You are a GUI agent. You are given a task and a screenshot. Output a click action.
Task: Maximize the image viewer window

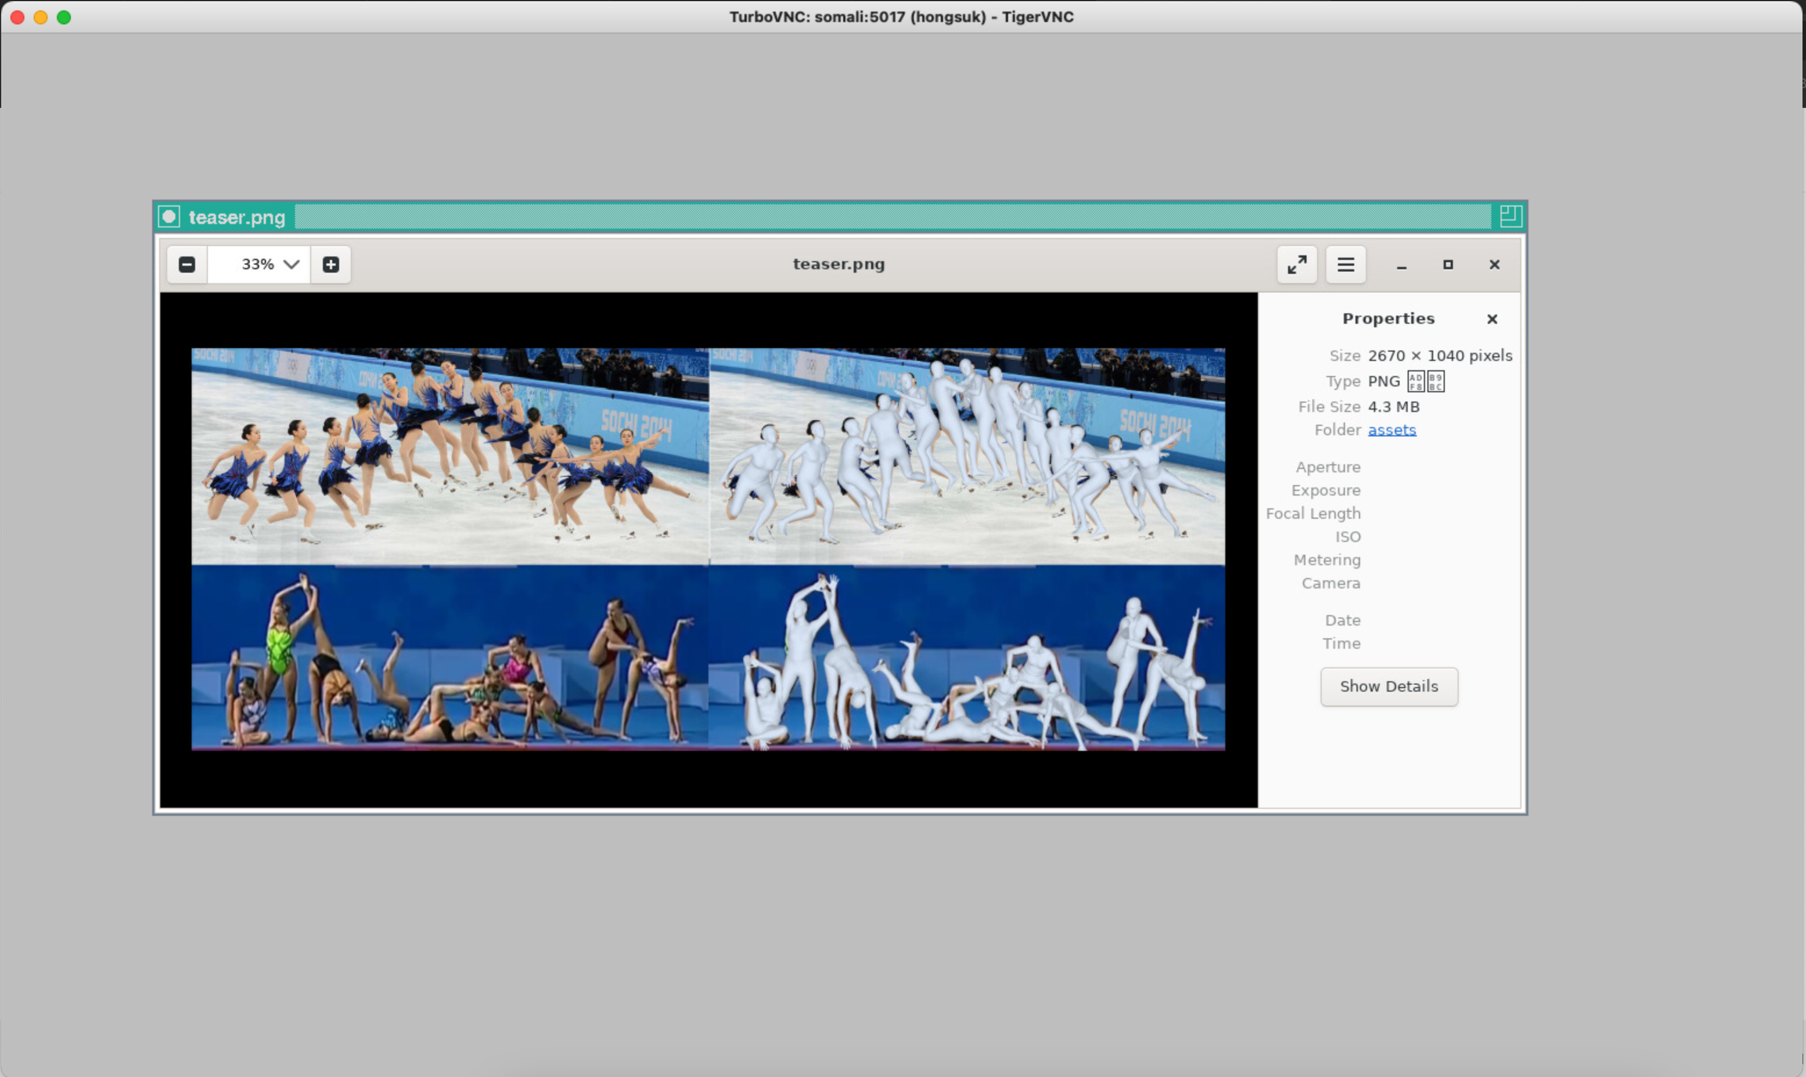coord(1447,265)
